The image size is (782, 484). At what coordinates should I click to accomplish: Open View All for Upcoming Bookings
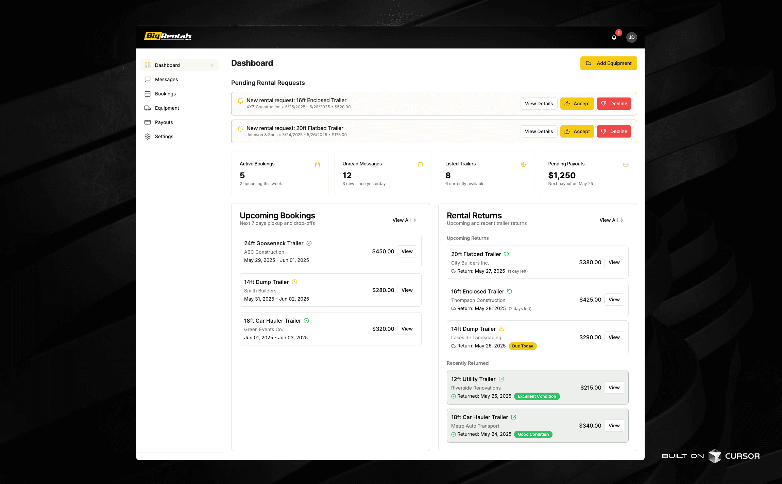[x=404, y=220]
